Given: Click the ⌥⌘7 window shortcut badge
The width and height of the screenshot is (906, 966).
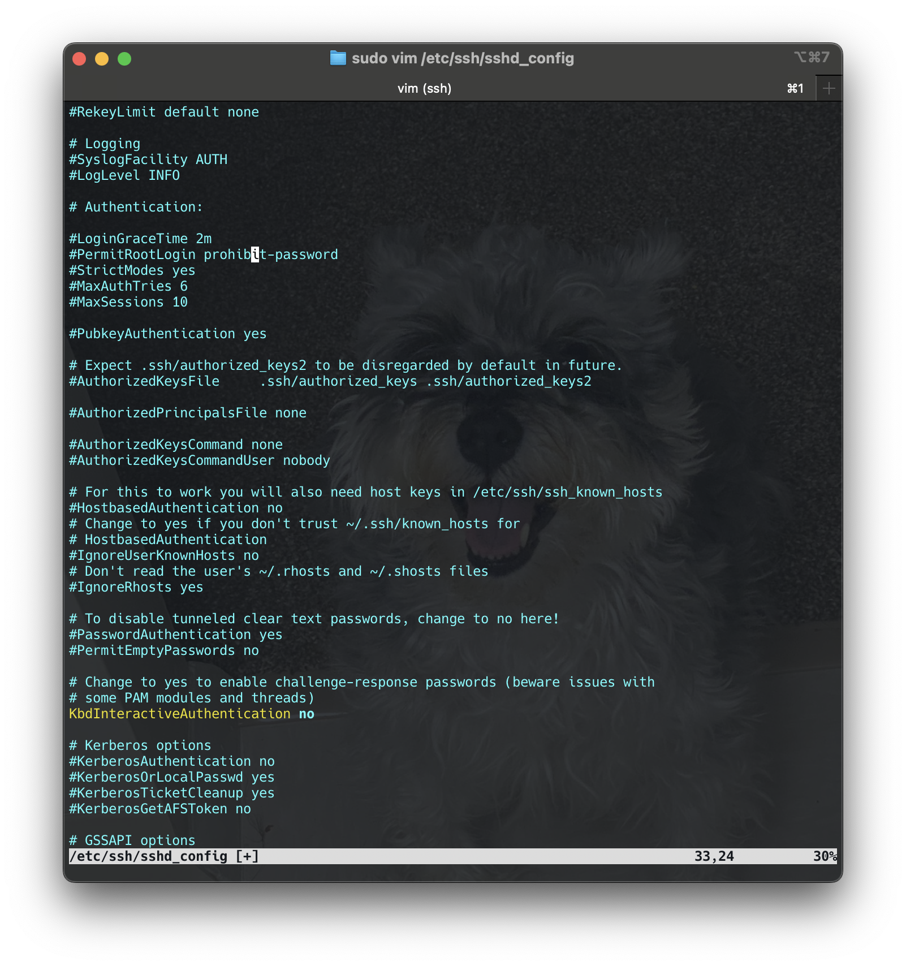Looking at the screenshot, I should tap(812, 57).
